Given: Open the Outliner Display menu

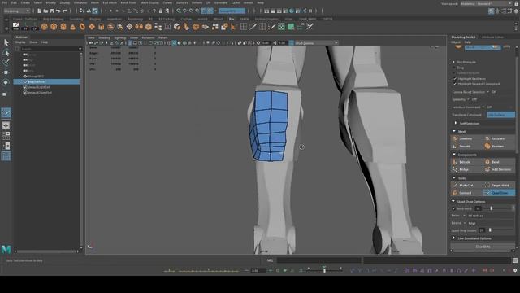Looking at the screenshot, I should pos(20,42).
